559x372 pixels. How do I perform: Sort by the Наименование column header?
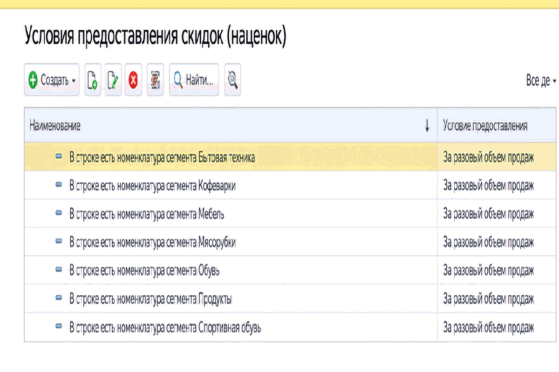pyautogui.click(x=231, y=126)
